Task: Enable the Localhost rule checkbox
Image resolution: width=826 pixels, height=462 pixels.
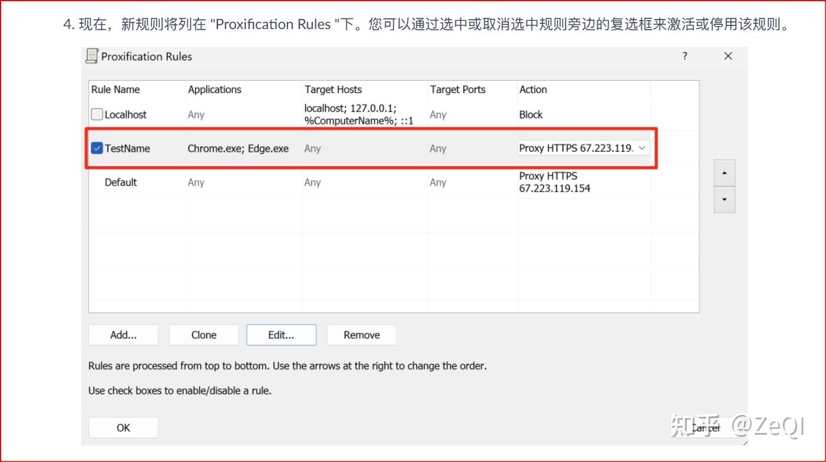Action: (97, 114)
